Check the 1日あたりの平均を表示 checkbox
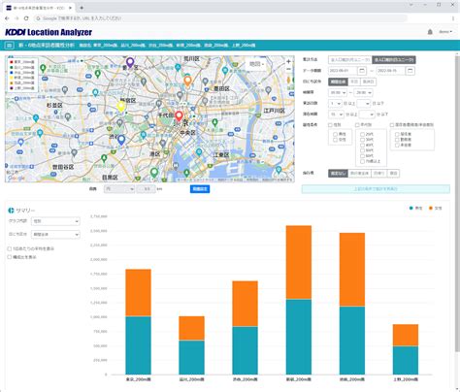This screenshot has width=460, height=392. coord(10,248)
